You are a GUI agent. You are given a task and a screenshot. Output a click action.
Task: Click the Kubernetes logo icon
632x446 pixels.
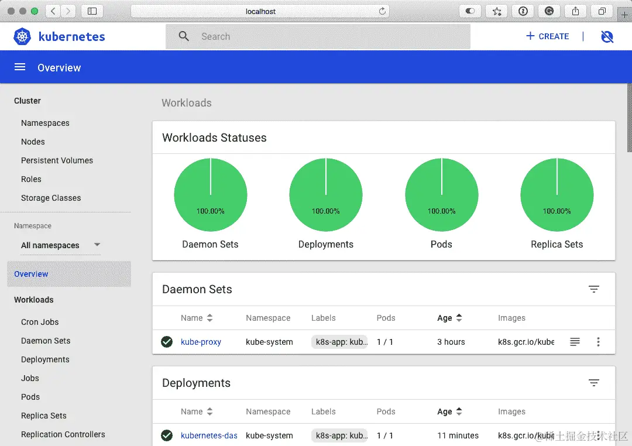[22, 37]
